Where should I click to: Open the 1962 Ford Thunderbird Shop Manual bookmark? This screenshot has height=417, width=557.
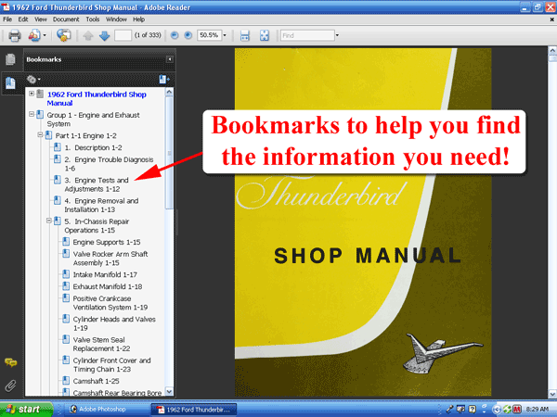coord(97,98)
